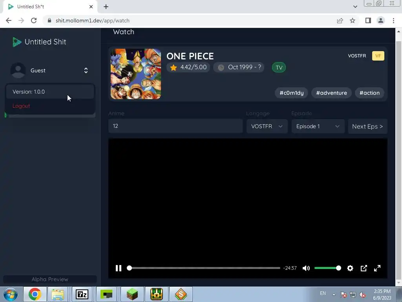Switch to VF language badge
The image size is (402, 302).
click(x=378, y=56)
